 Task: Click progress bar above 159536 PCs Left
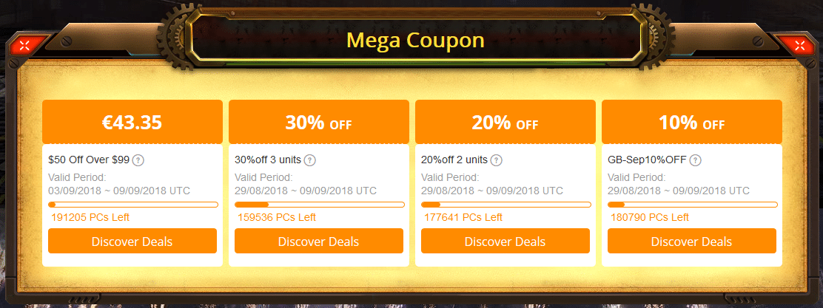point(320,205)
